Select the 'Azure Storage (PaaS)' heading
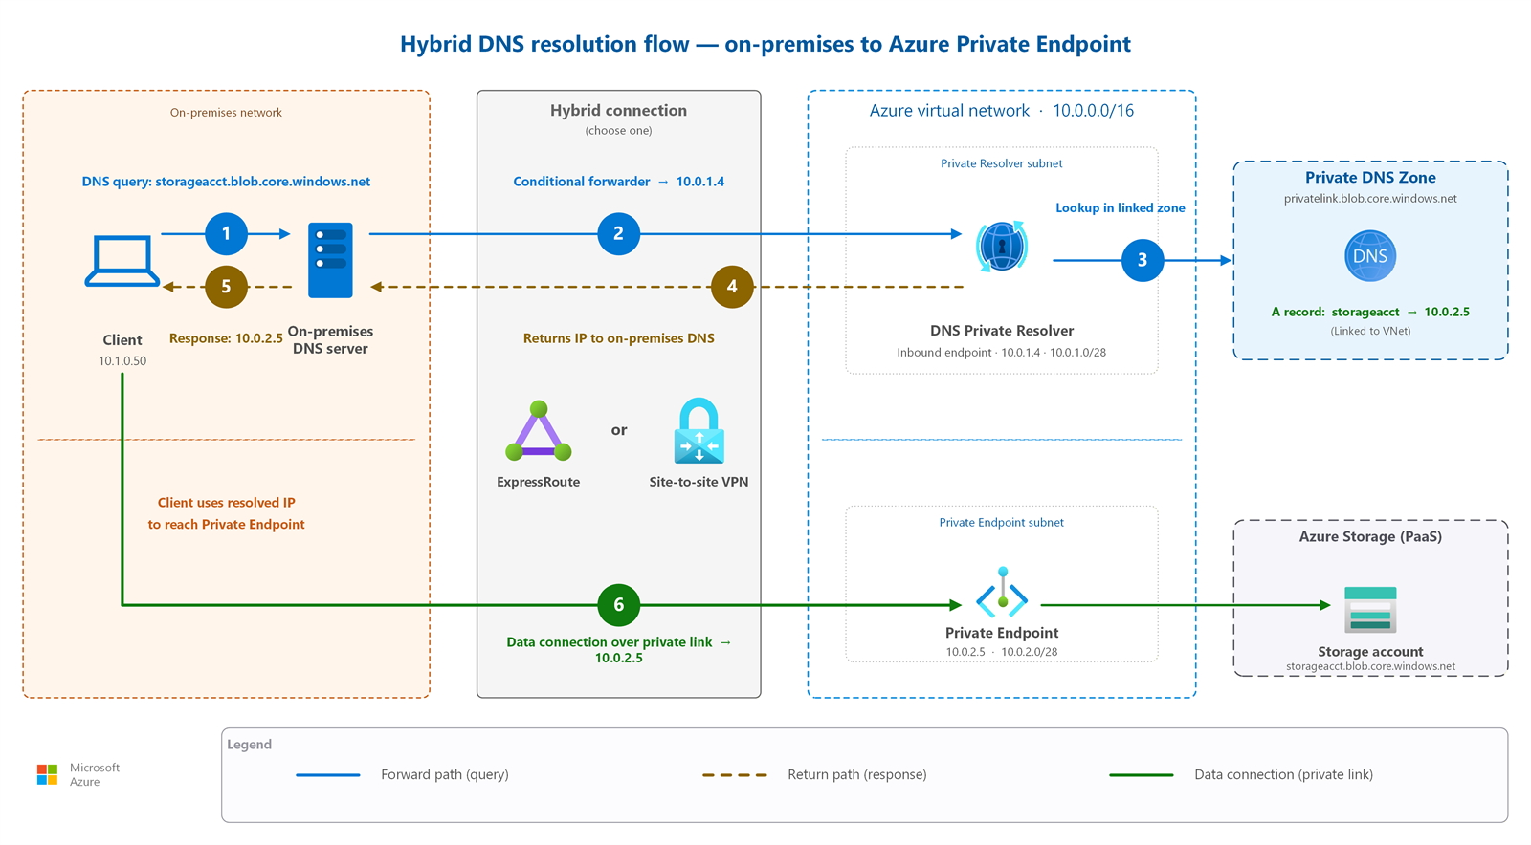 tap(1370, 537)
